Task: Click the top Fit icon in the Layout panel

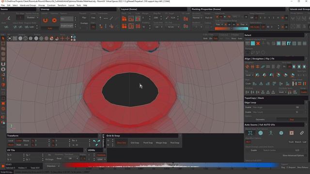Action: point(131,19)
